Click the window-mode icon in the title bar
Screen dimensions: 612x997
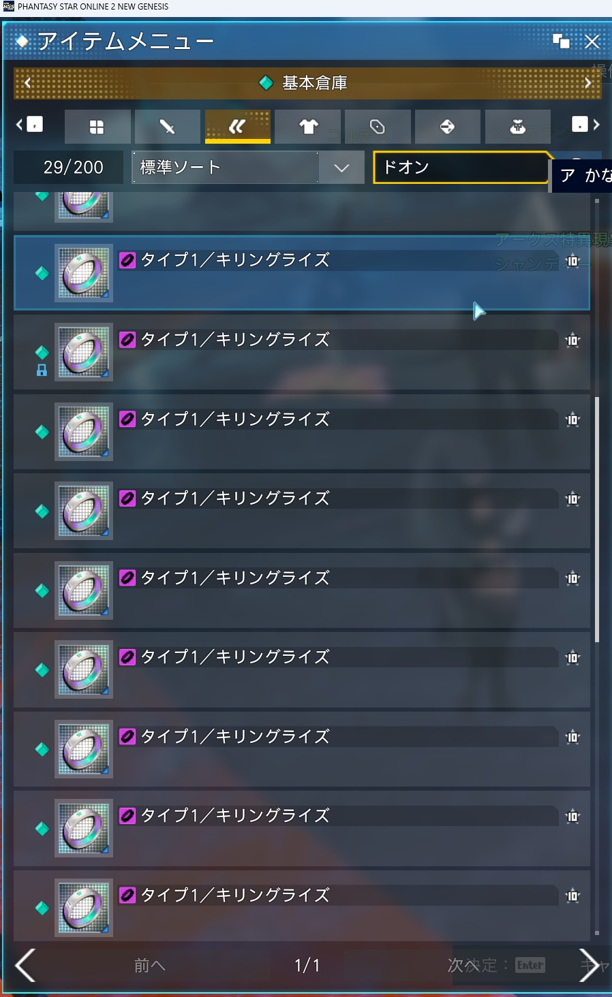click(561, 41)
